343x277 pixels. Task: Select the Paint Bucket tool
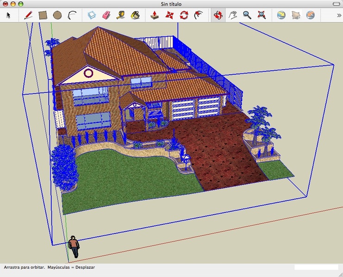[135, 15]
